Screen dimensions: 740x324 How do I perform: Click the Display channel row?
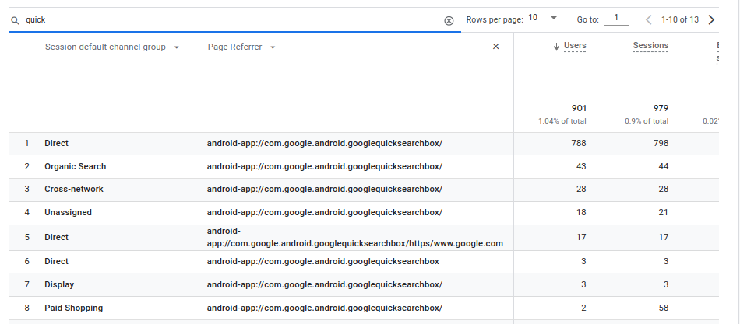(x=59, y=285)
